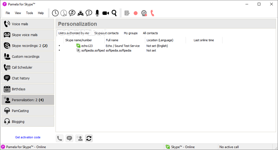
Task: Click the webcam record toolbar icon
Action: 144,13
